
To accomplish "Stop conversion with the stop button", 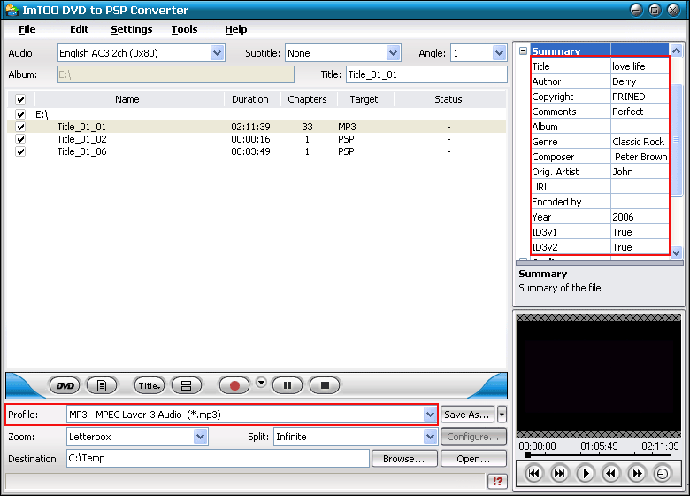I will pyautogui.click(x=325, y=386).
